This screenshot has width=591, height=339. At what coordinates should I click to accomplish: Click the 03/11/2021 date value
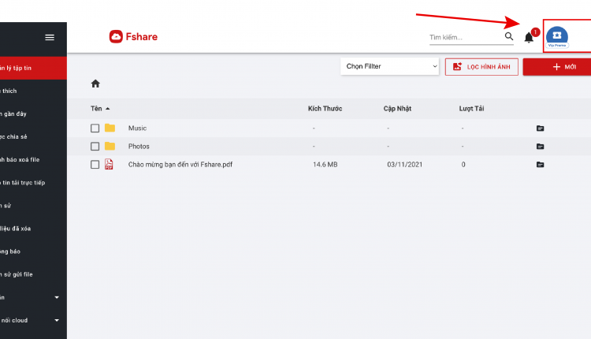coord(405,165)
